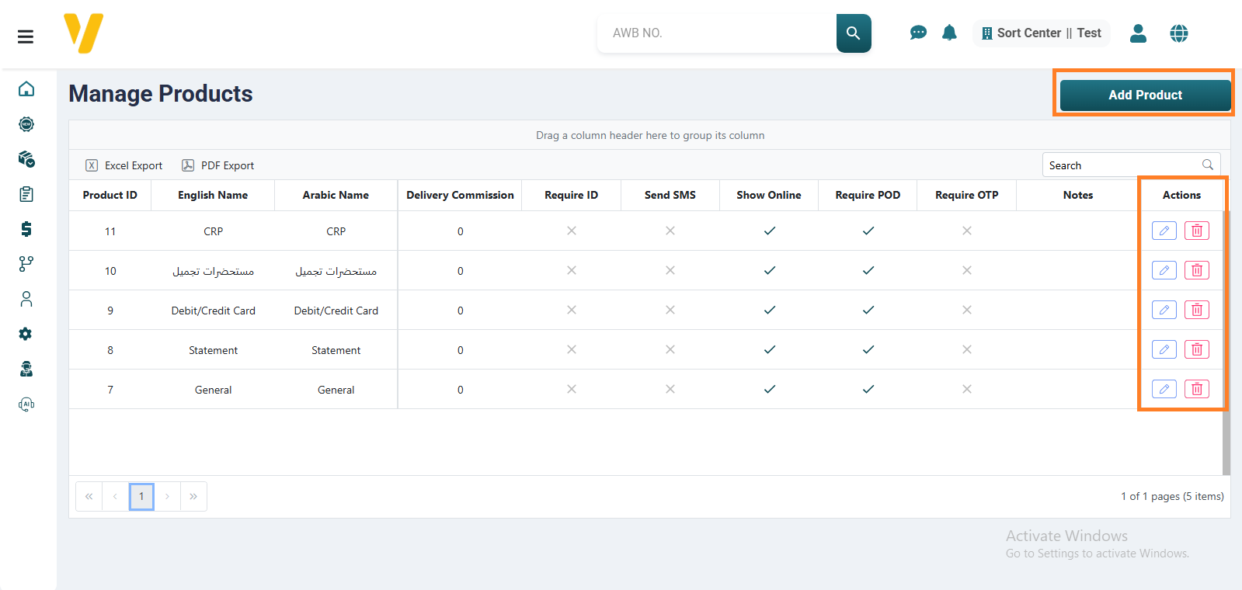The image size is (1242, 590).
Task: Delete the Statement product row
Action: (1196, 349)
